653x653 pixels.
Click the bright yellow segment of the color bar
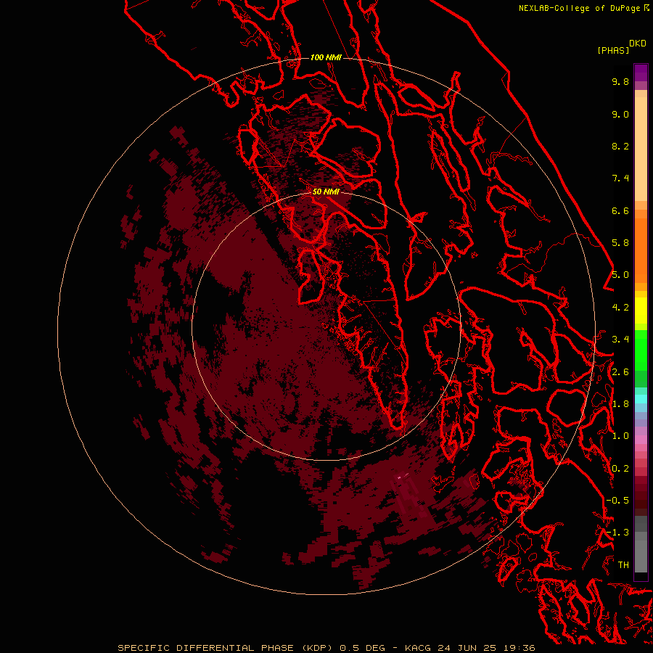click(641, 311)
